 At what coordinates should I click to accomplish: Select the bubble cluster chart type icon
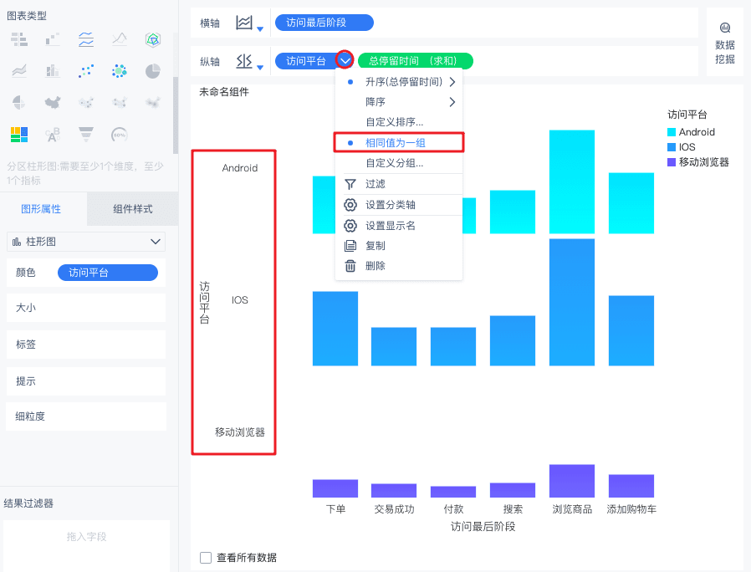(120, 71)
